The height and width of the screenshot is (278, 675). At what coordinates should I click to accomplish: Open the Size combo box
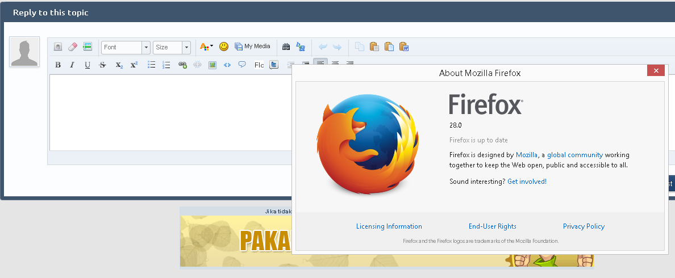172,47
